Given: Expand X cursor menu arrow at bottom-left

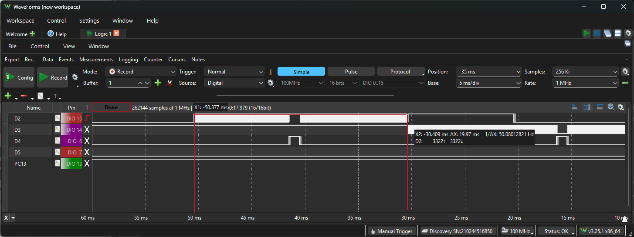Looking at the screenshot, I should coord(13,218).
